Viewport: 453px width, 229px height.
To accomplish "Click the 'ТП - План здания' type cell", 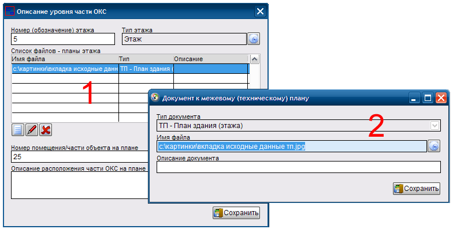I will point(146,69).
